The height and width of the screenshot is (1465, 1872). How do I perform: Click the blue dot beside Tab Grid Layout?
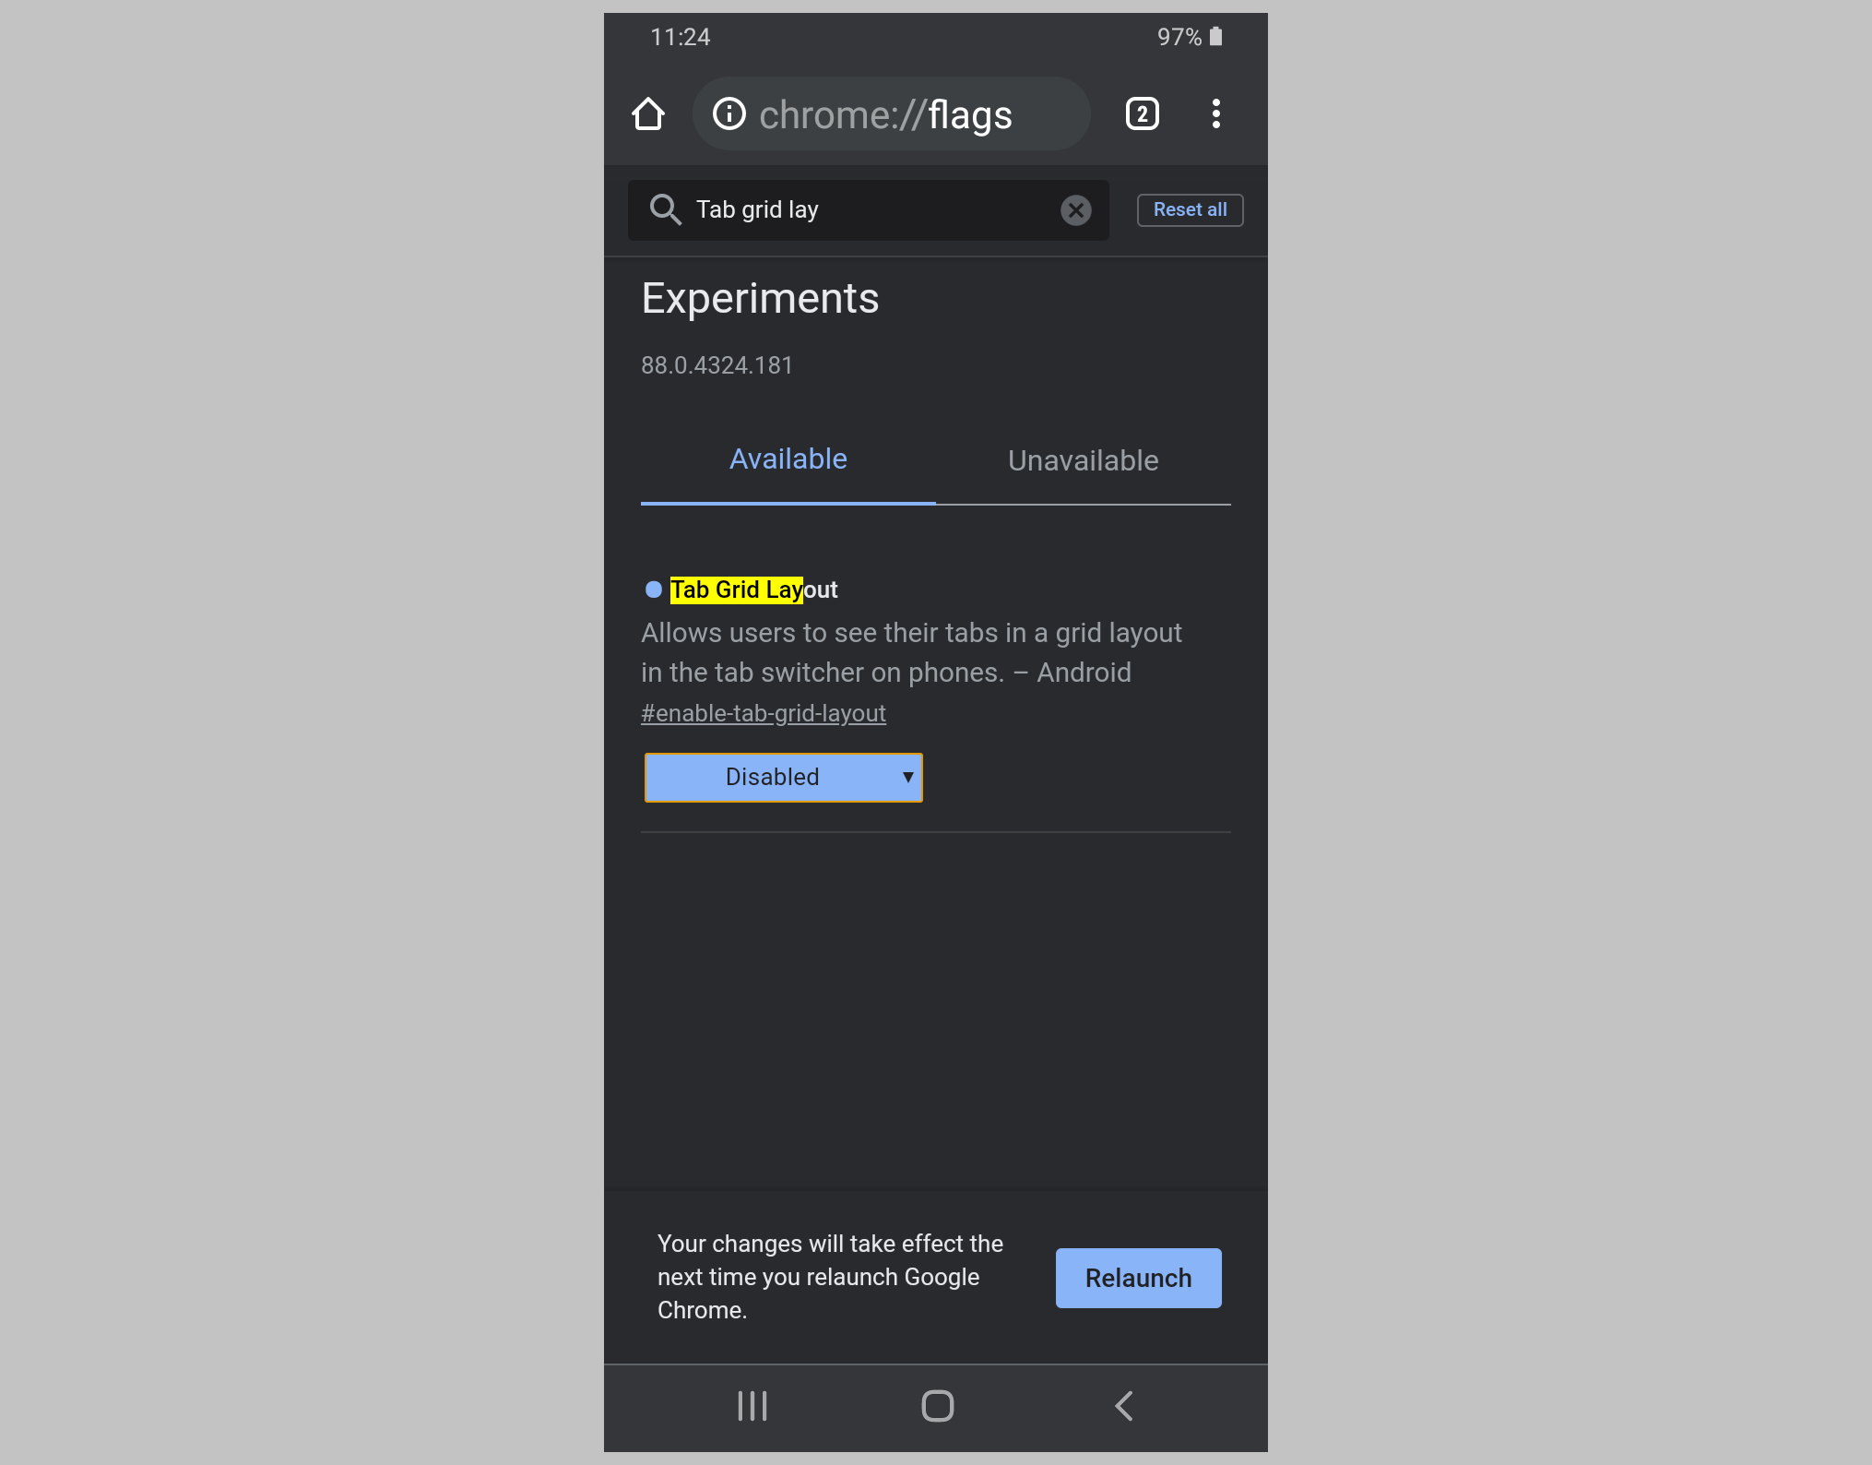[x=653, y=590]
